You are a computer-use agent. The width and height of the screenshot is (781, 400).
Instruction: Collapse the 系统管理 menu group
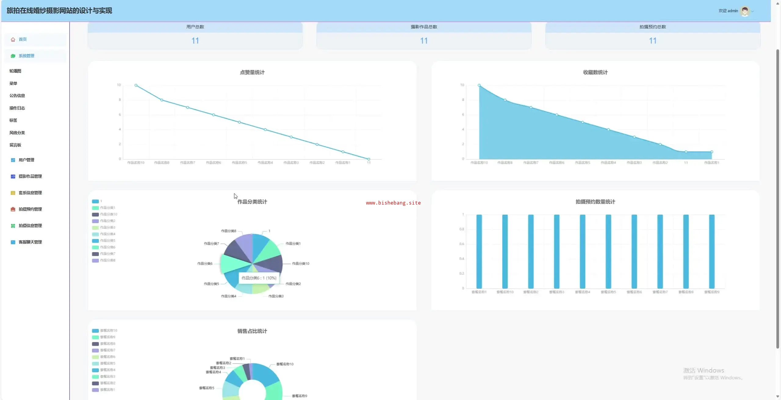(27, 56)
